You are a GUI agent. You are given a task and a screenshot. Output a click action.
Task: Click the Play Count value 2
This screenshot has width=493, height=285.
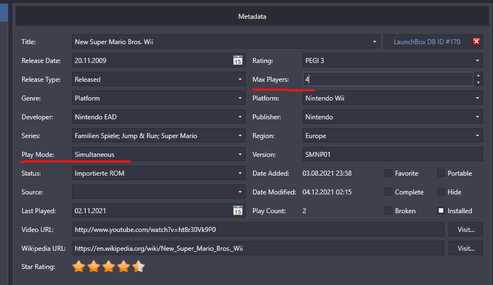304,210
